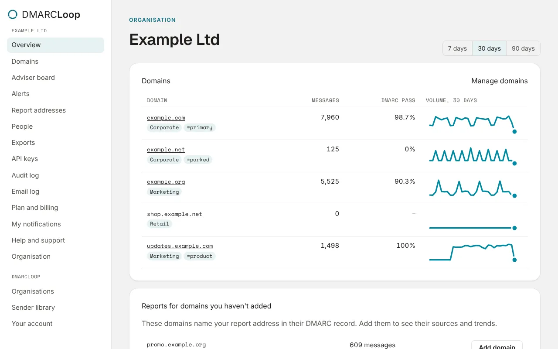Click the #parked tag on example.net
558x349 pixels.
[x=198, y=160]
